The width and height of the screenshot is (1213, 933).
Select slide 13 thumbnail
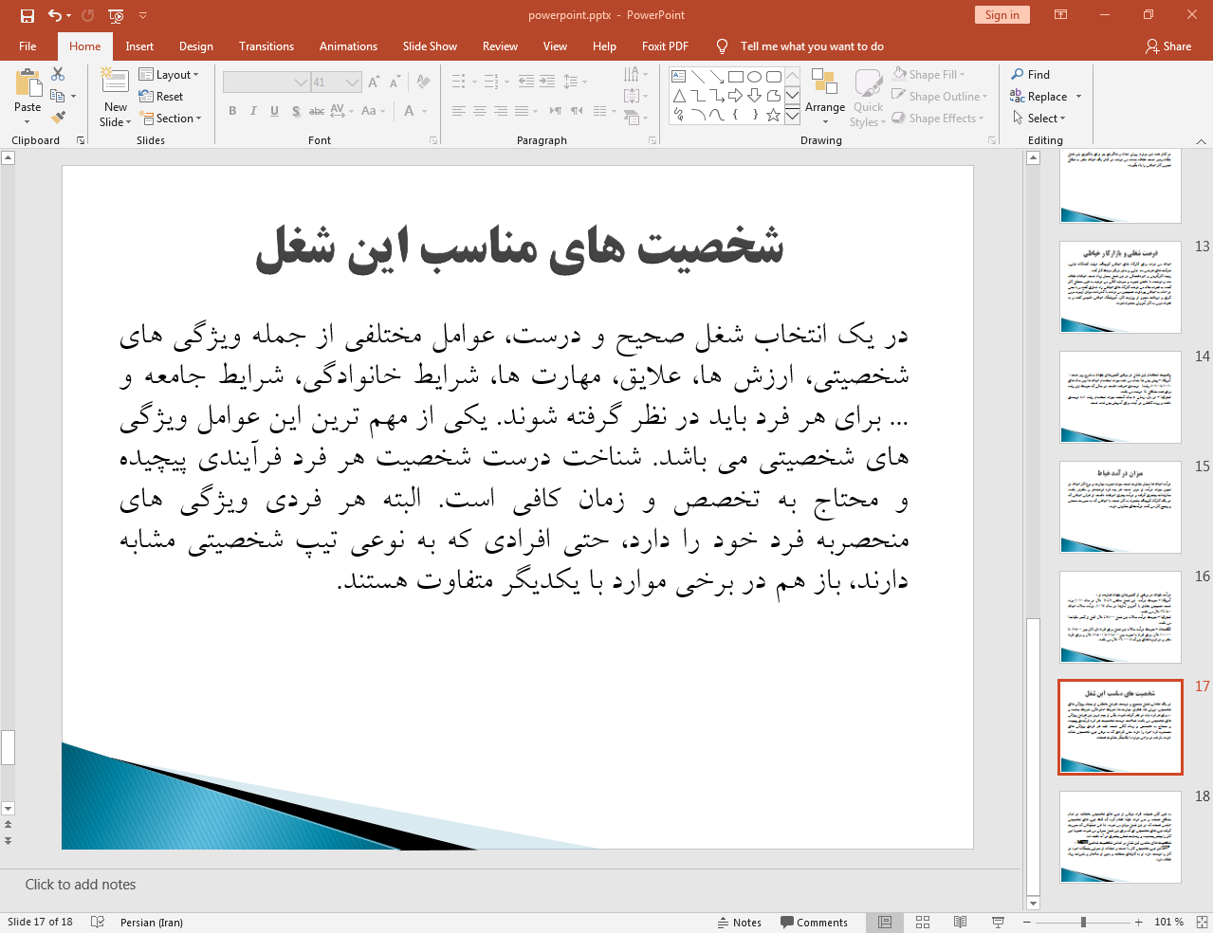pyautogui.click(x=1120, y=286)
